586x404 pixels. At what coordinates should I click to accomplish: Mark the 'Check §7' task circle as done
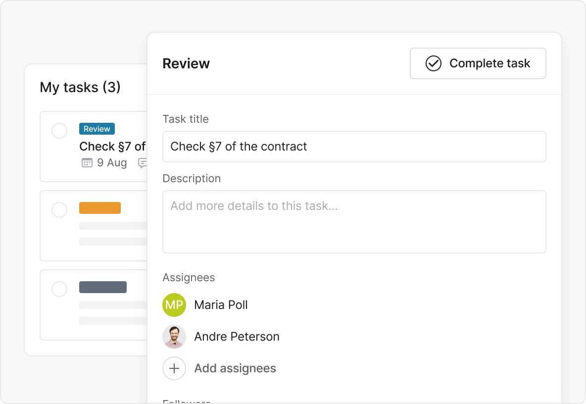click(59, 131)
